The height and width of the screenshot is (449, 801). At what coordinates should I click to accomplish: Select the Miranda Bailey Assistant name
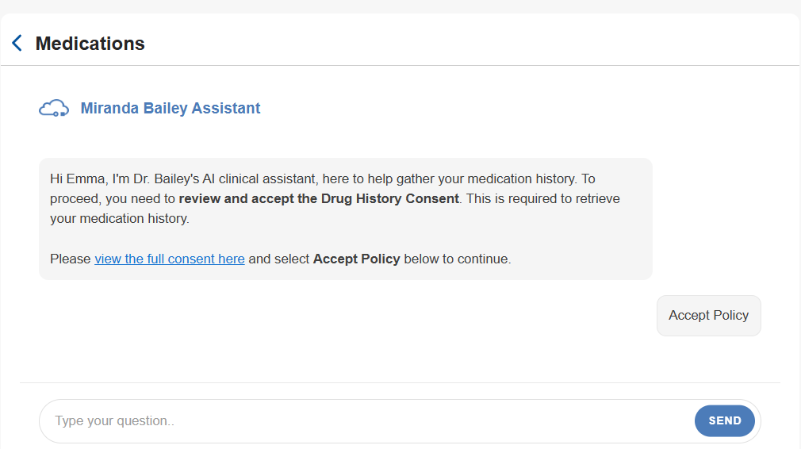pos(170,109)
